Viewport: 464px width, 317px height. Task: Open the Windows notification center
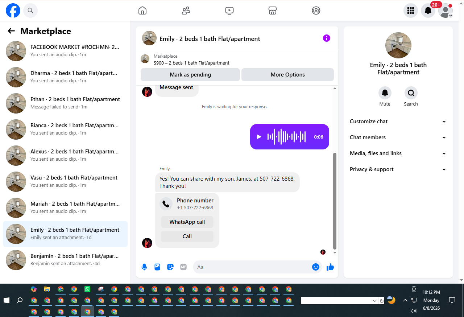pyautogui.click(x=452, y=300)
